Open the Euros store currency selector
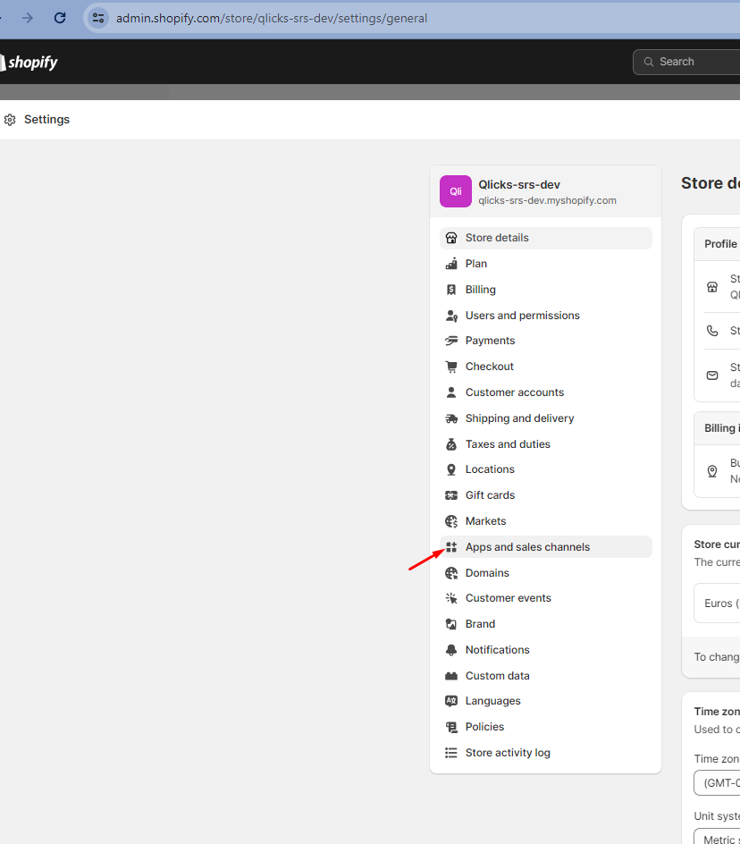This screenshot has width=740, height=844. click(x=717, y=603)
